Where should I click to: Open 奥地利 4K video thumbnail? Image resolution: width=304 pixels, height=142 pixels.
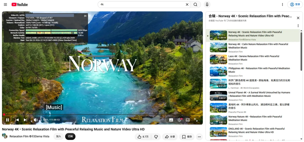click(218, 108)
